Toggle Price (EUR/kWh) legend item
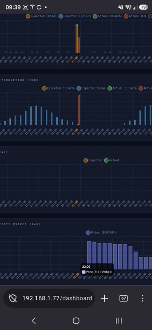 pyautogui.click(x=101, y=233)
